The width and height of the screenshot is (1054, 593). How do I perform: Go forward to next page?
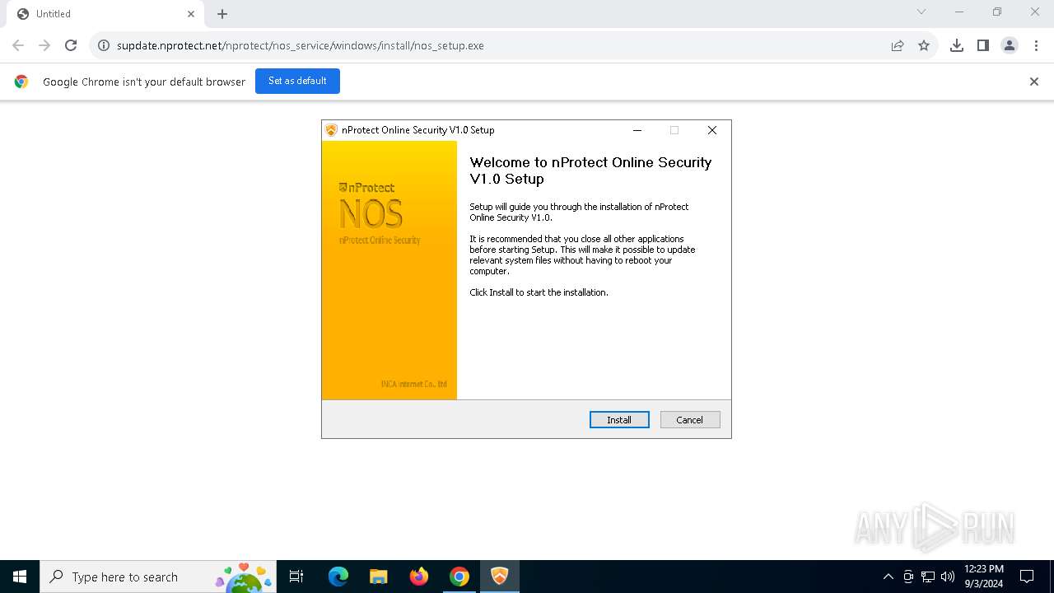(x=44, y=45)
